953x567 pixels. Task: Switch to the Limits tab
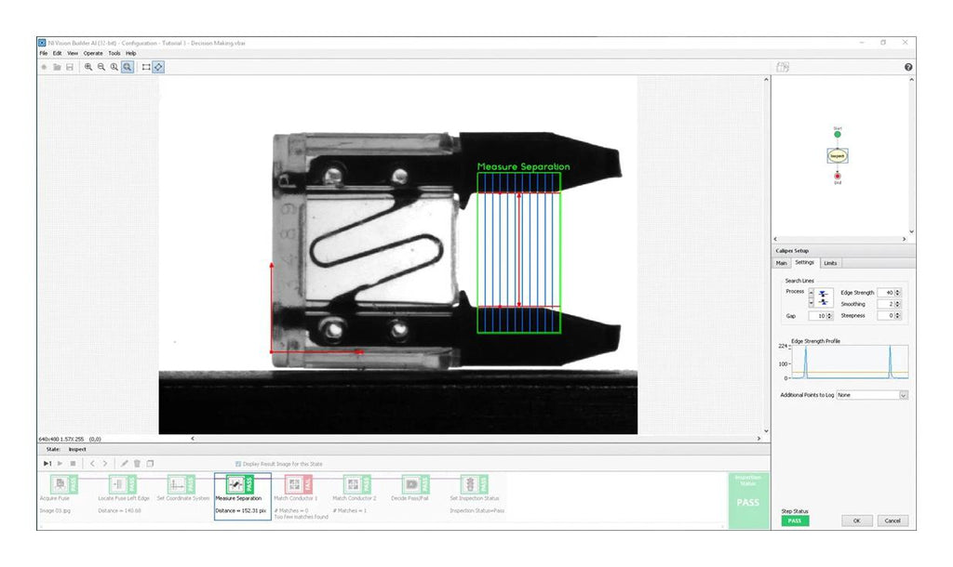(x=830, y=263)
